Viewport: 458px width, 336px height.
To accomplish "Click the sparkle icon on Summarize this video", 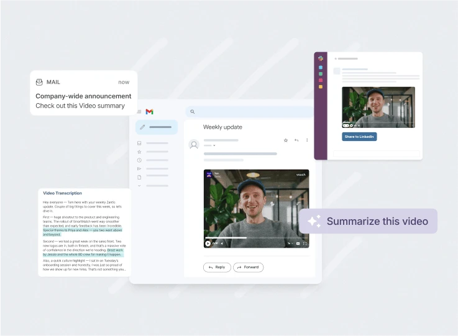I will [x=314, y=221].
